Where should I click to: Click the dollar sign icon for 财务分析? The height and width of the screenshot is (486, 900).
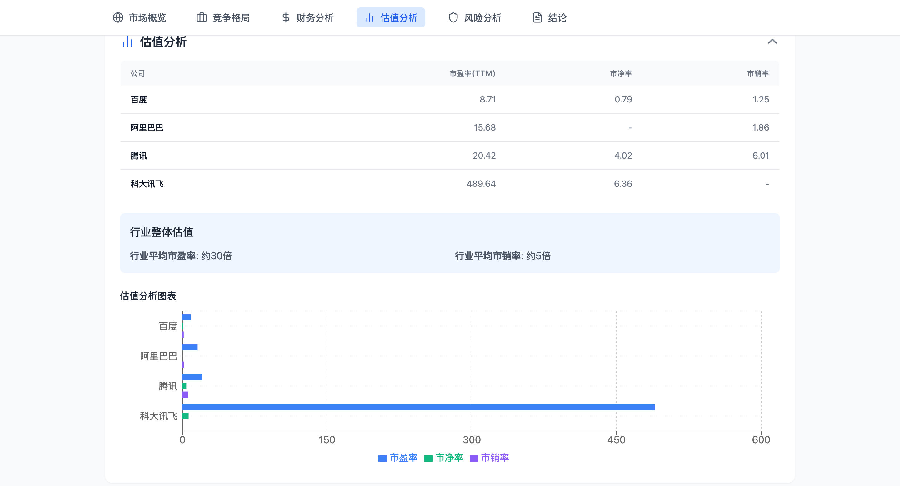click(286, 17)
